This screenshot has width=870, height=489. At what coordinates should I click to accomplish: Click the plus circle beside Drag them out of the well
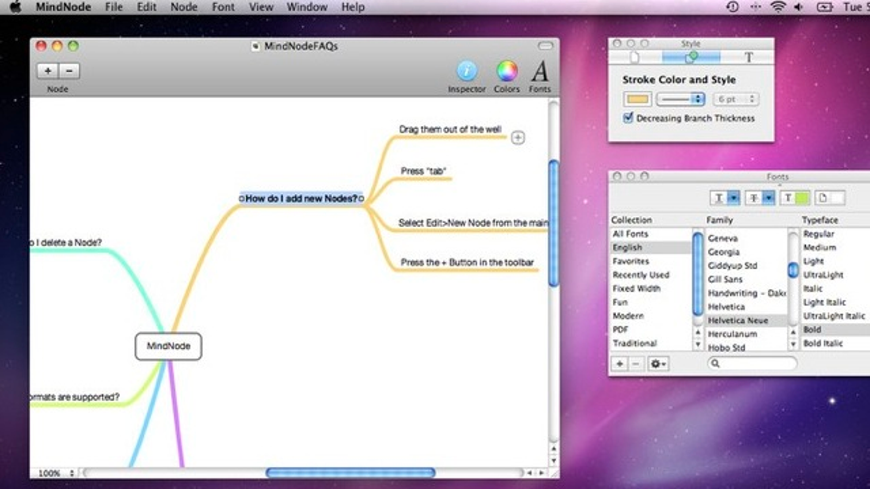coord(518,138)
